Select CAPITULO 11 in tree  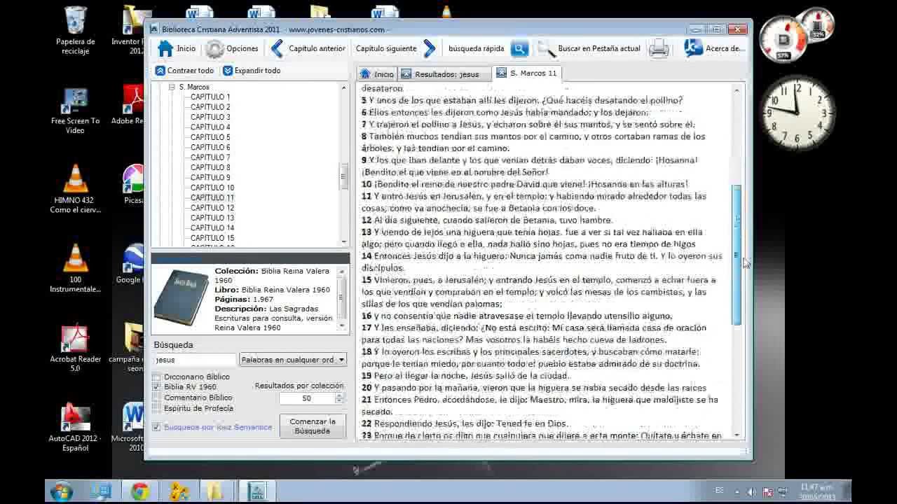[212, 197]
